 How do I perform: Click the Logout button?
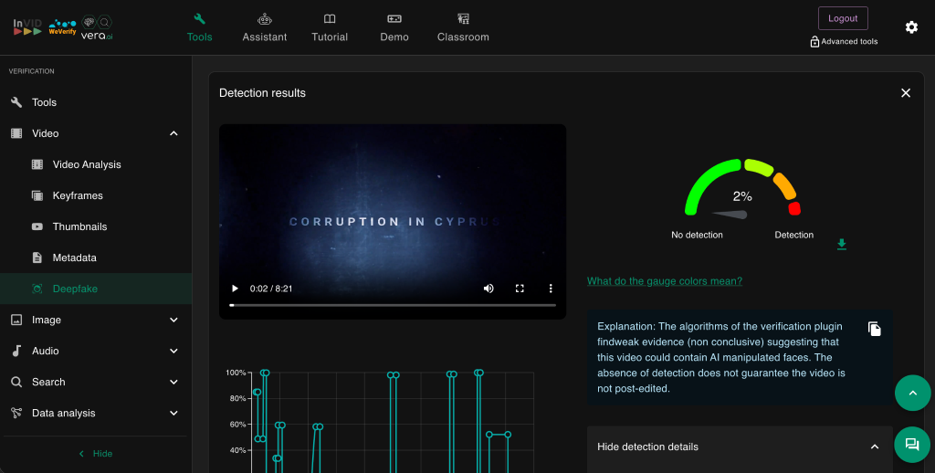tap(842, 18)
